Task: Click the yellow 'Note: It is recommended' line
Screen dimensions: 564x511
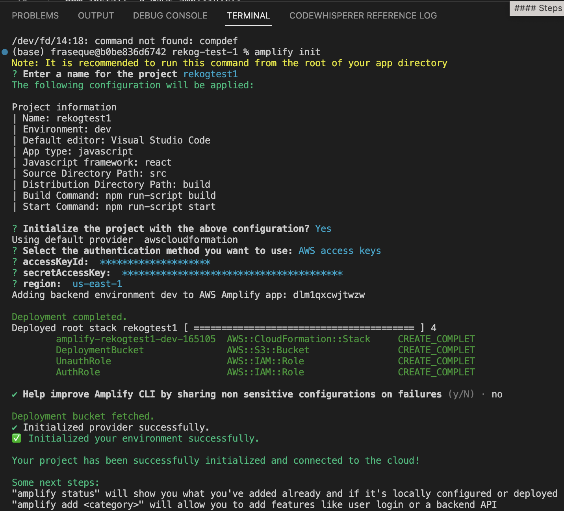Action: 229,63
